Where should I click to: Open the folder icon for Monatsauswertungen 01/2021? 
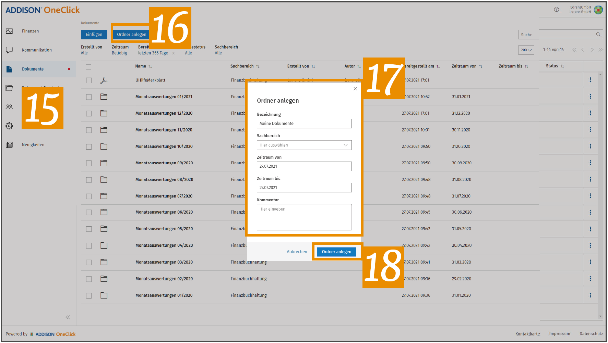coord(104,97)
